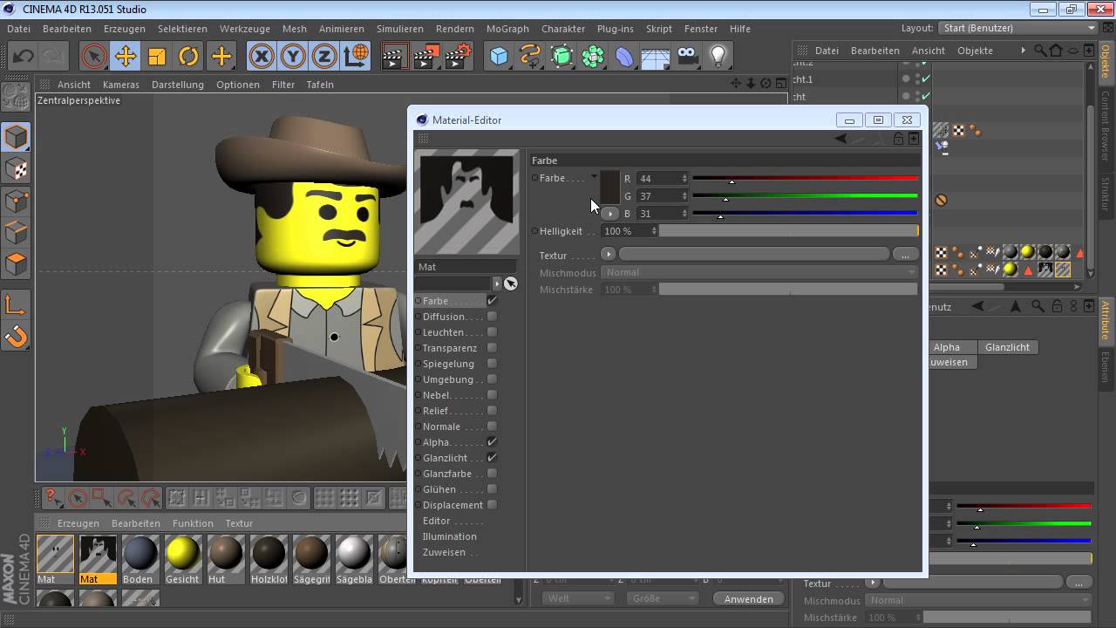The height and width of the screenshot is (628, 1116).
Task: Select the Scale tool
Action: [157, 57]
